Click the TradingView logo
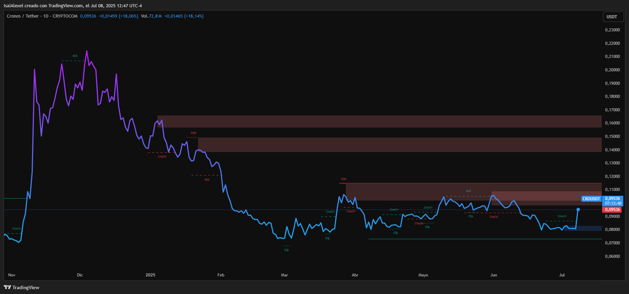Viewport: 629px width, 294px height. point(21,287)
